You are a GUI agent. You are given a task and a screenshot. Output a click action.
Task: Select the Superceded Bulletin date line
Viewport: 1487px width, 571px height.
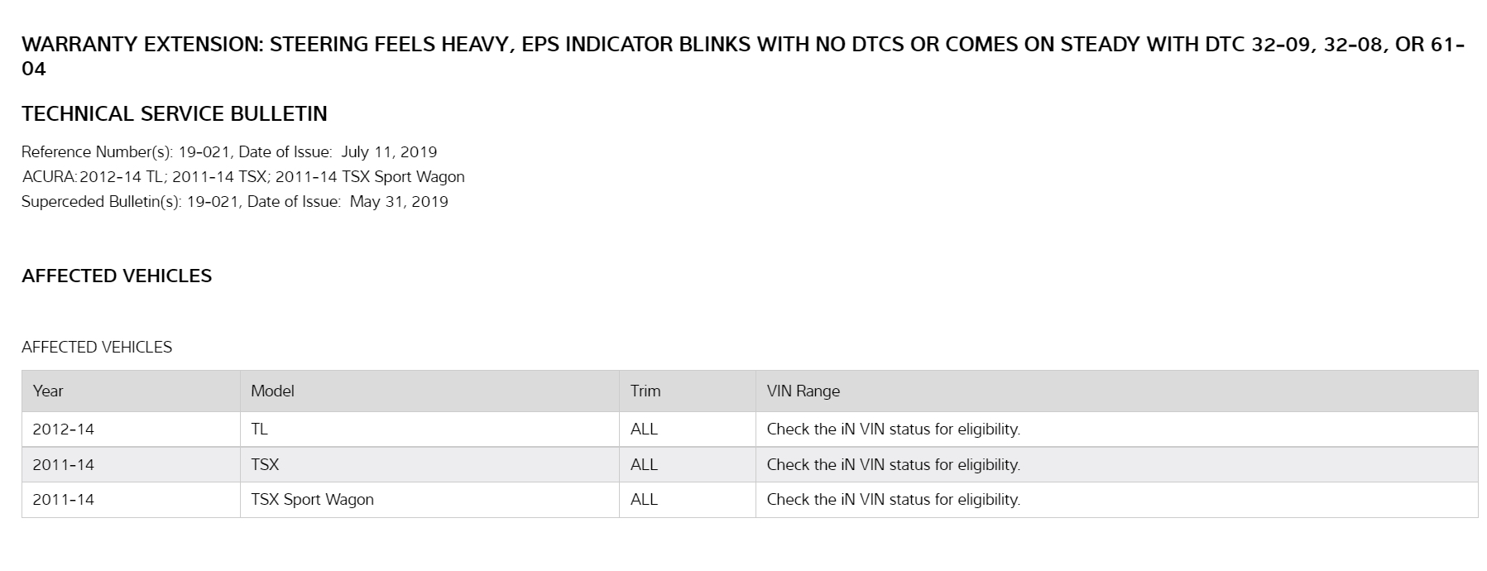(x=235, y=201)
